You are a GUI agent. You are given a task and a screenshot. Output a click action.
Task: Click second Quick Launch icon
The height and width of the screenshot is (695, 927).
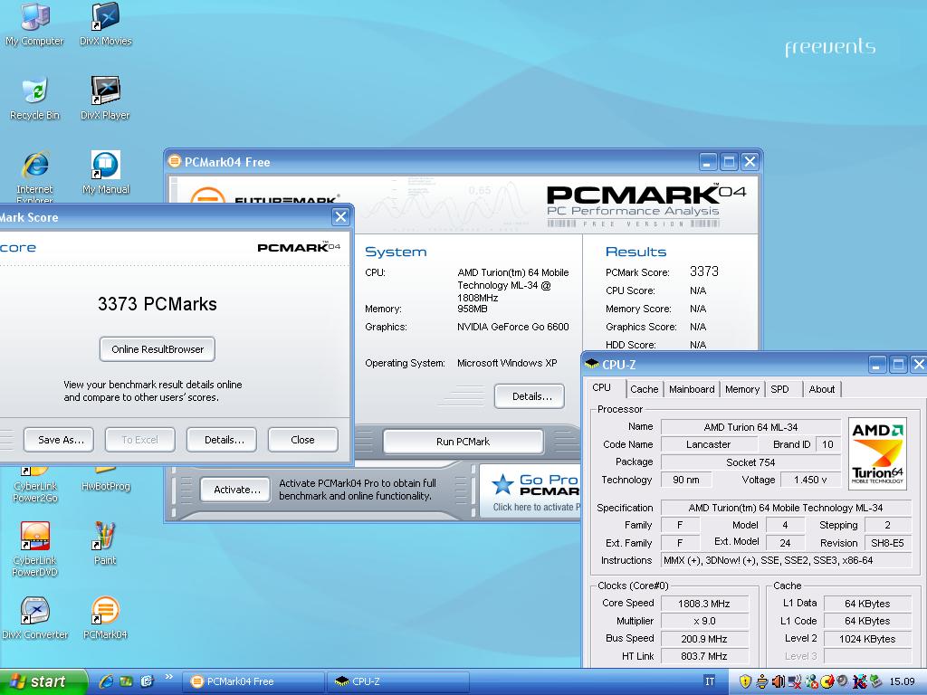127,681
